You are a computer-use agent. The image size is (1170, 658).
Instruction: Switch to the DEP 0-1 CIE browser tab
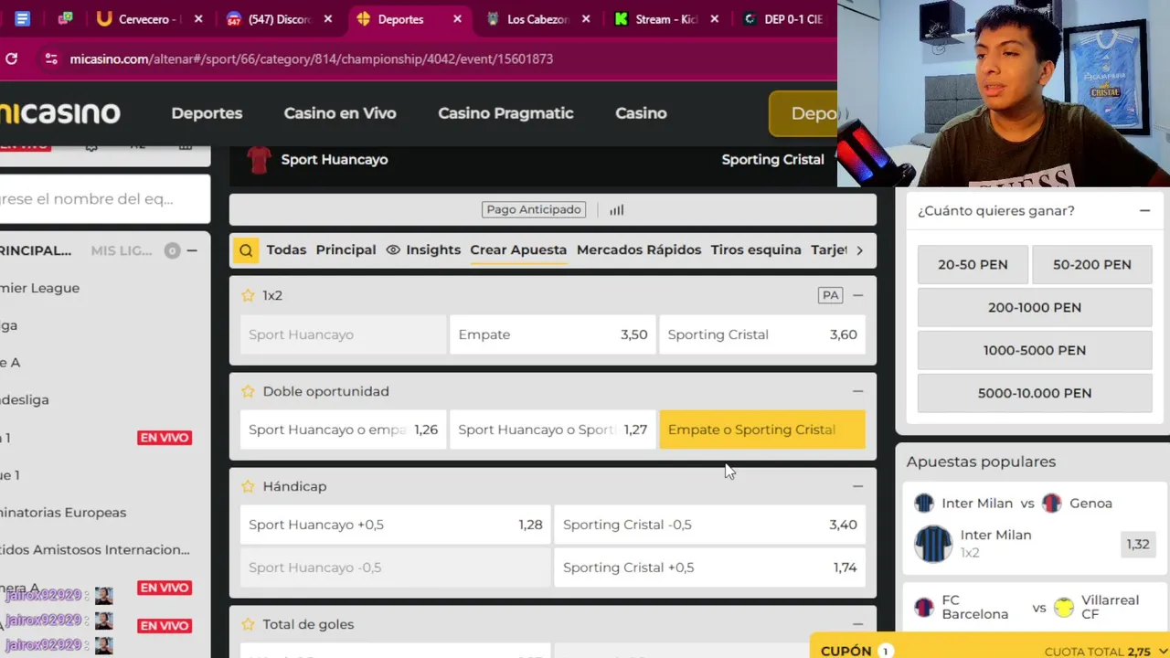click(786, 18)
